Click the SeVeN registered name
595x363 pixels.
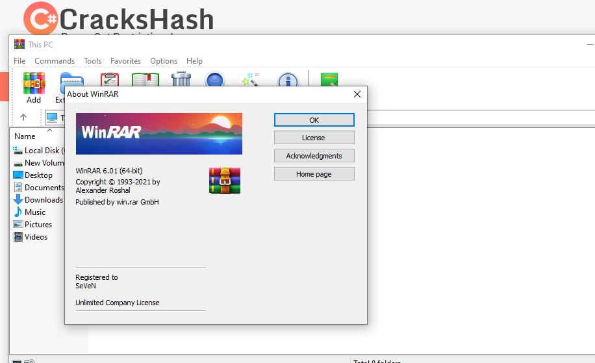[x=86, y=286]
